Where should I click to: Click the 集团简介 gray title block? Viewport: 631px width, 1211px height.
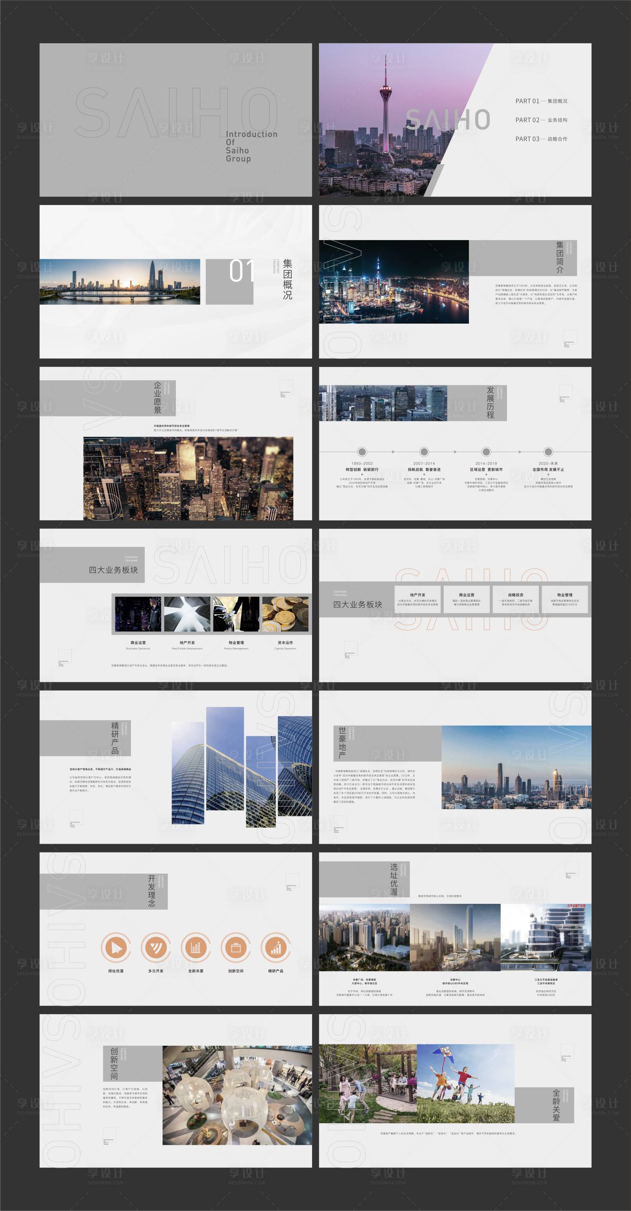tap(523, 257)
